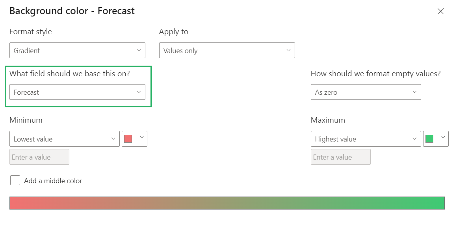Open the Apply to Values only dropdown
Image resolution: width=455 pixels, height=228 pixels.
point(227,50)
